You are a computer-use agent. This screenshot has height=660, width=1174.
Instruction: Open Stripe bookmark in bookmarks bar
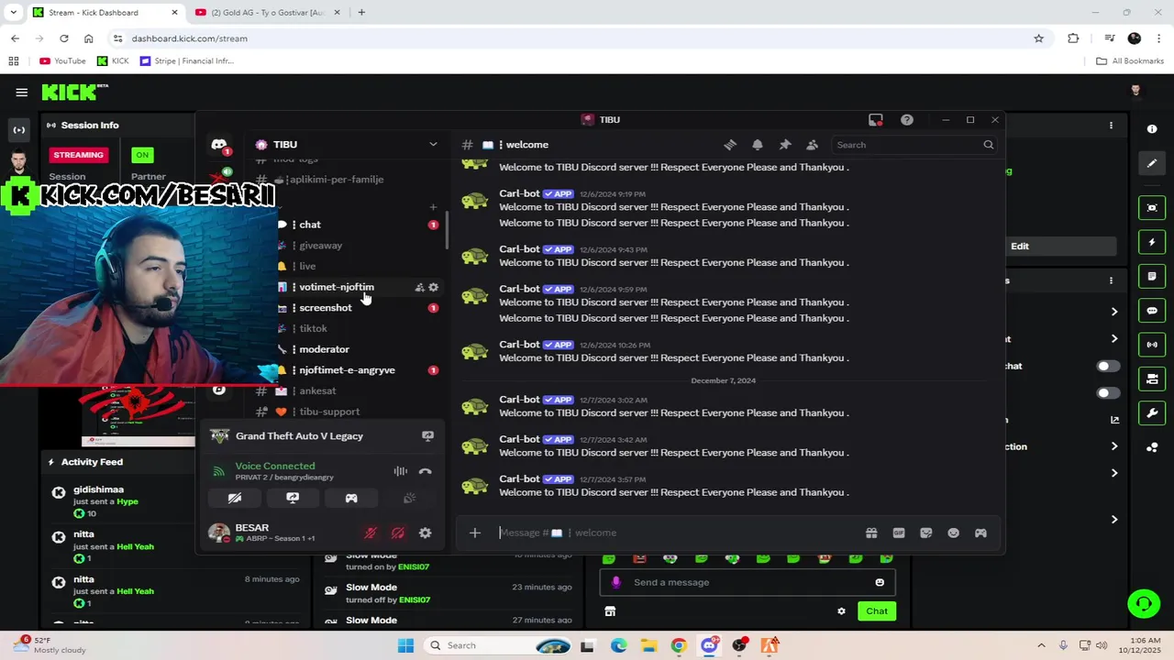pyautogui.click(x=187, y=61)
